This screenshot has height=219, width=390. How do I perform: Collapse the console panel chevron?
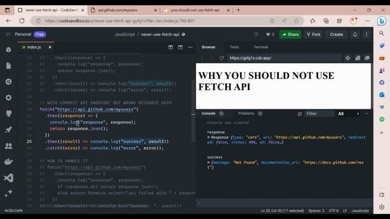(x=367, y=114)
